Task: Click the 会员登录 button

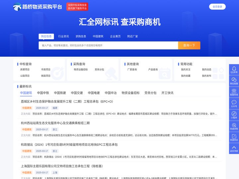Action: click(217, 7)
